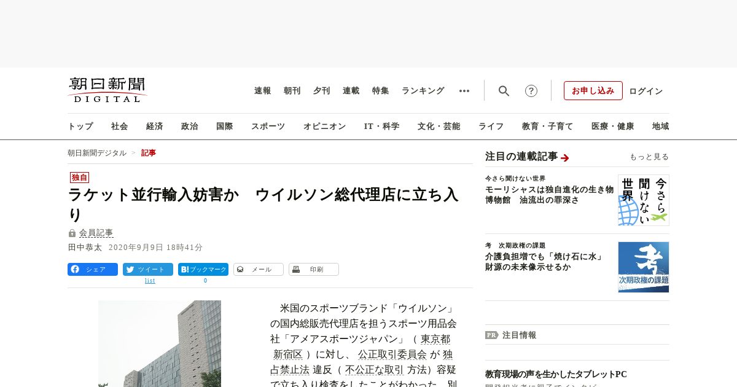Open the 連載 header menu
The height and width of the screenshot is (387, 737).
pyautogui.click(x=351, y=91)
